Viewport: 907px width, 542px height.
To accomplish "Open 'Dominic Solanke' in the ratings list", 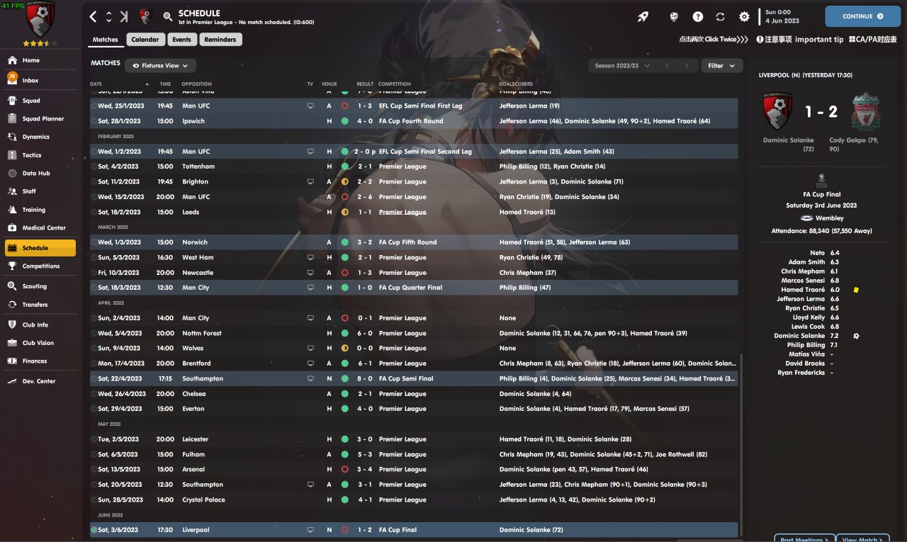I will click(x=799, y=336).
